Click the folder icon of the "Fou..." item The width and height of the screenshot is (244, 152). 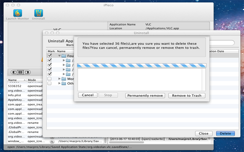(x=64, y=56)
